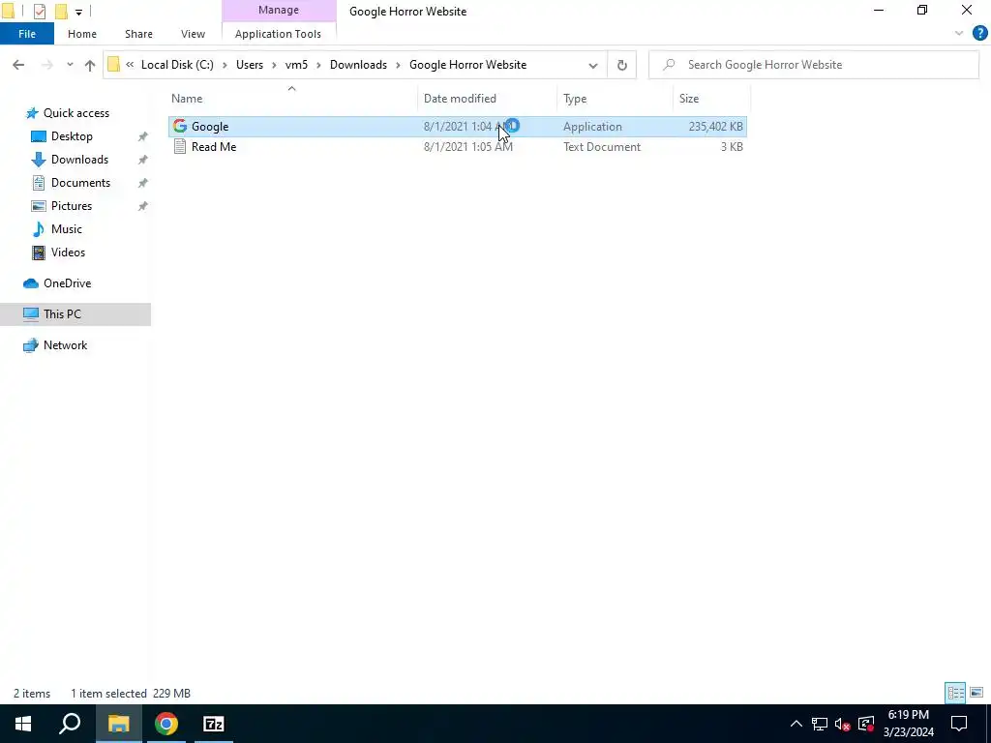This screenshot has width=991, height=743.
Task: Click Local Disk (C:) in address path
Action: coord(177,65)
